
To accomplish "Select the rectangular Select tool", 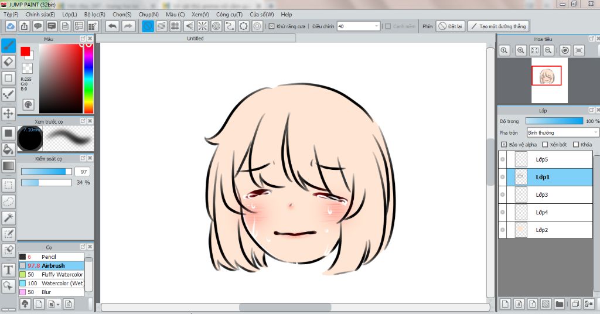I will pyautogui.click(x=8, y=186).
